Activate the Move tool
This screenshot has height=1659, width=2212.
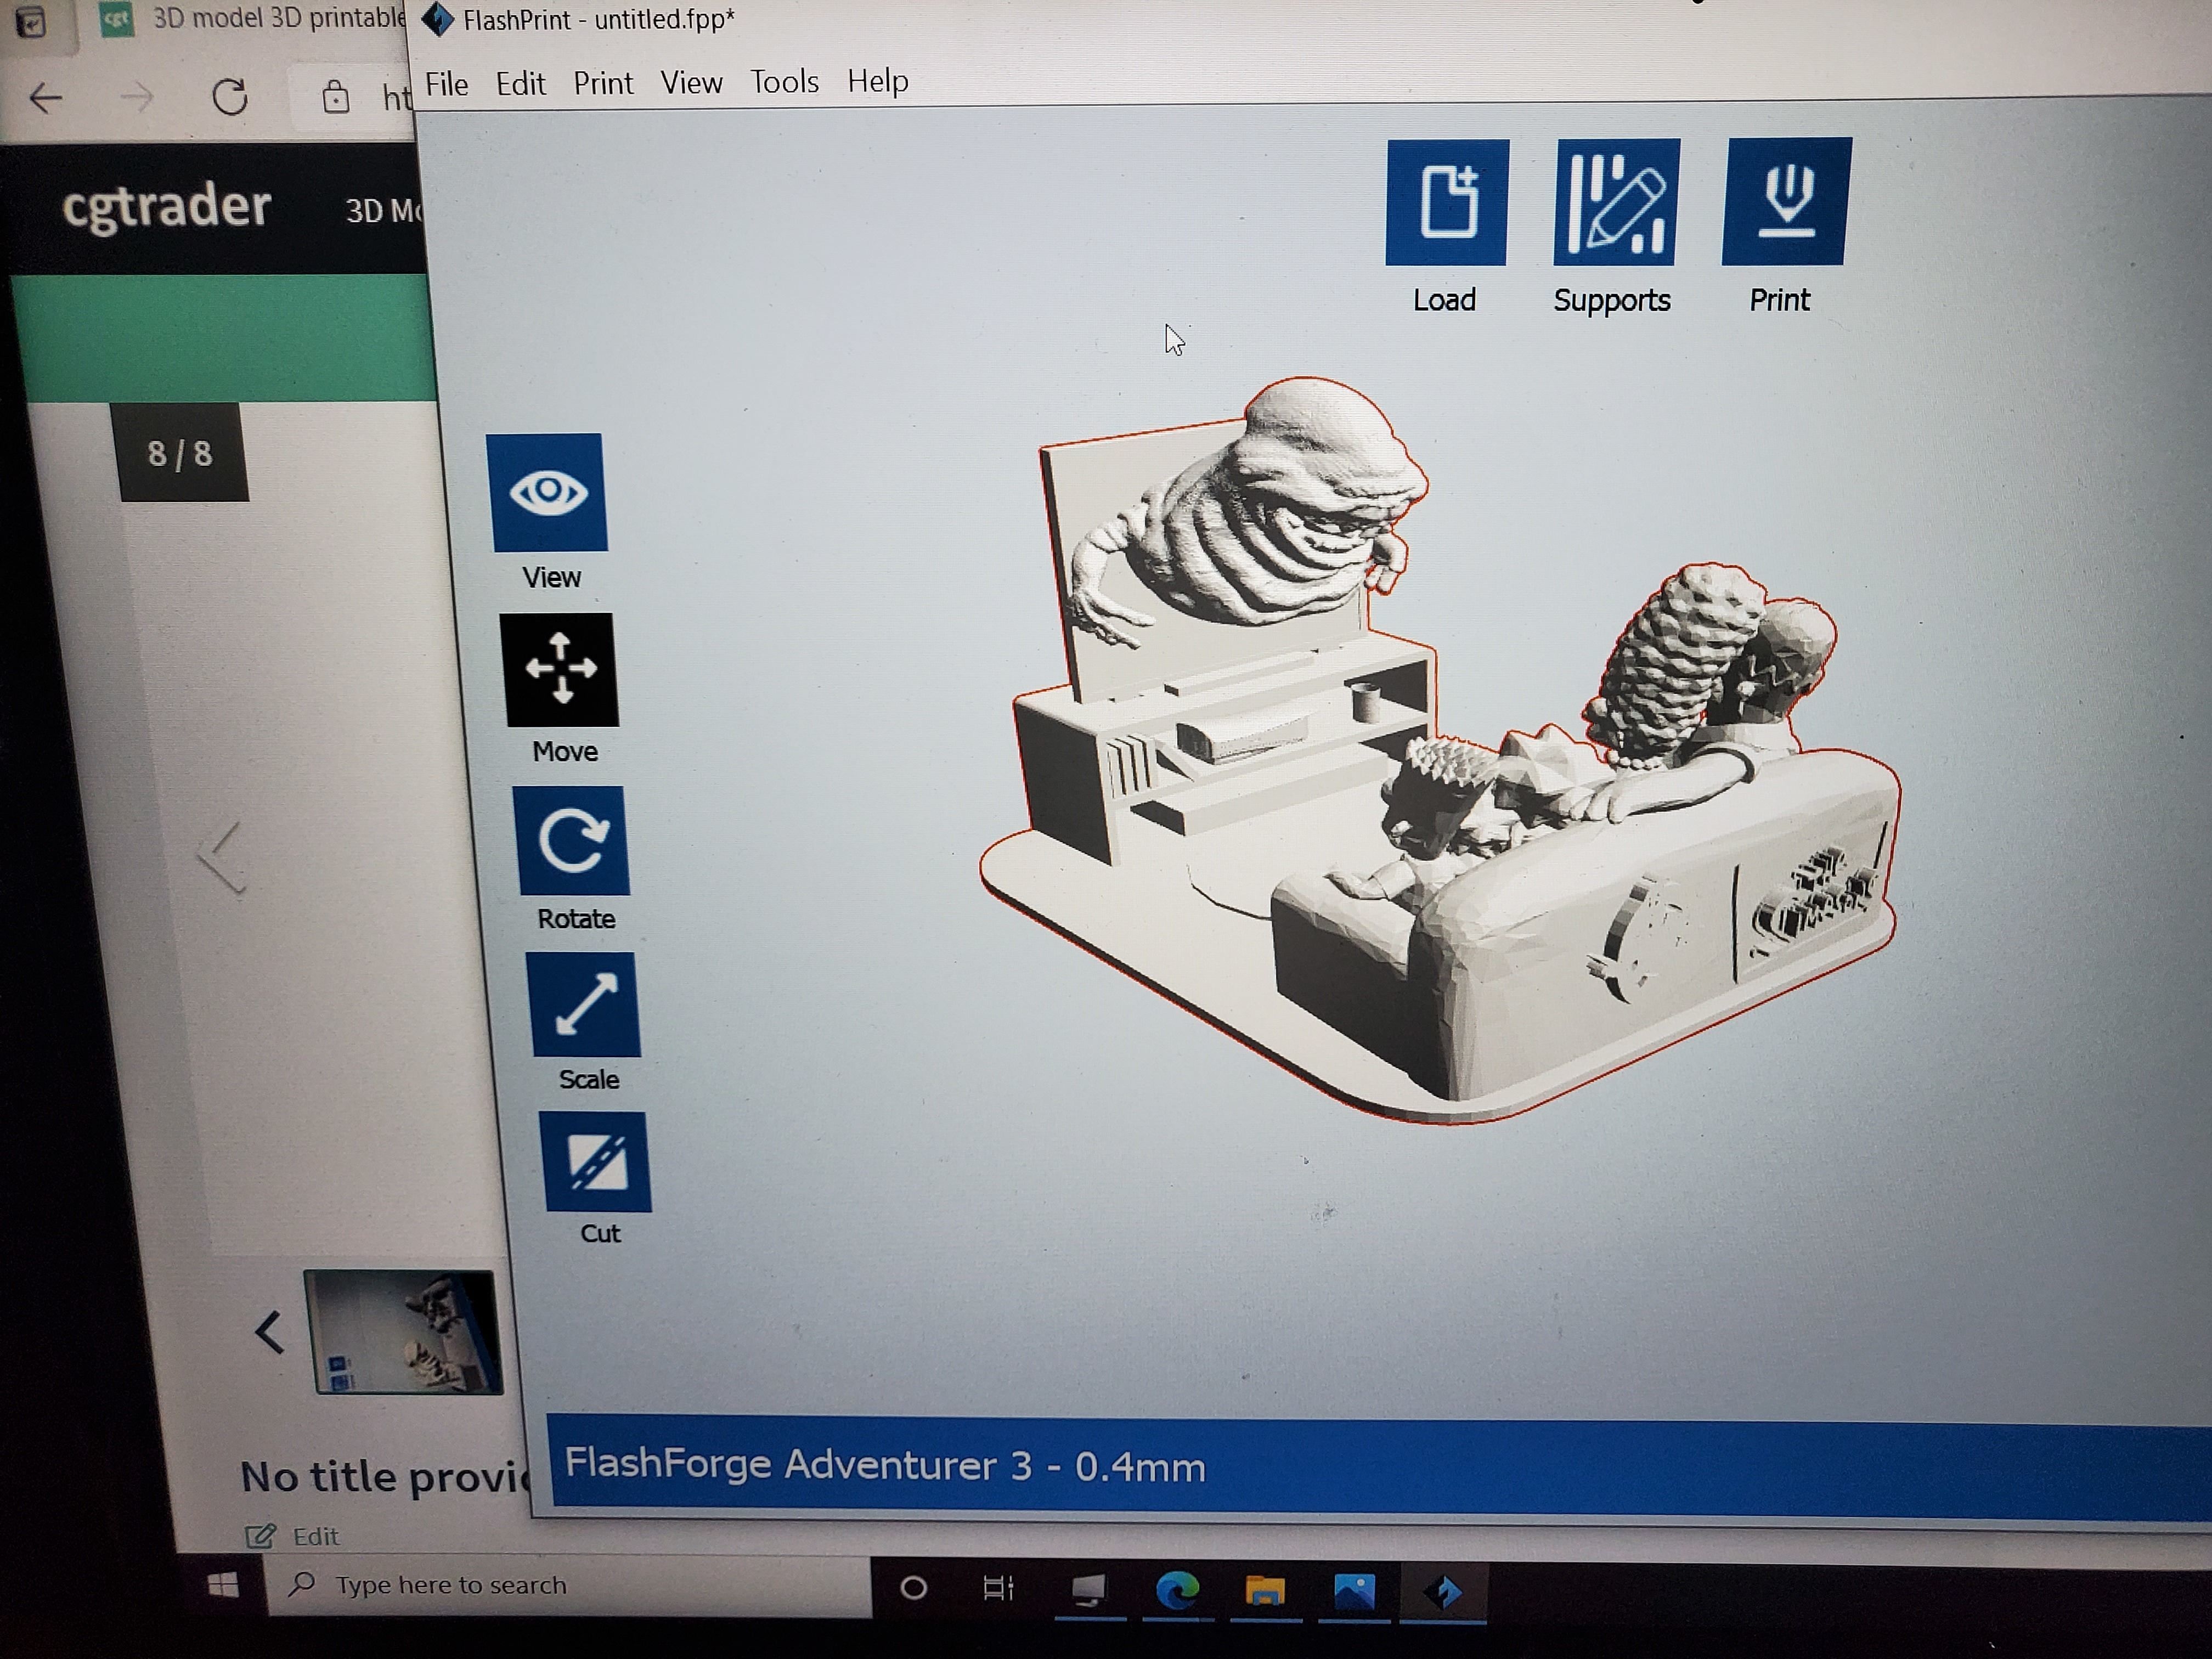(x=560, y=669)
